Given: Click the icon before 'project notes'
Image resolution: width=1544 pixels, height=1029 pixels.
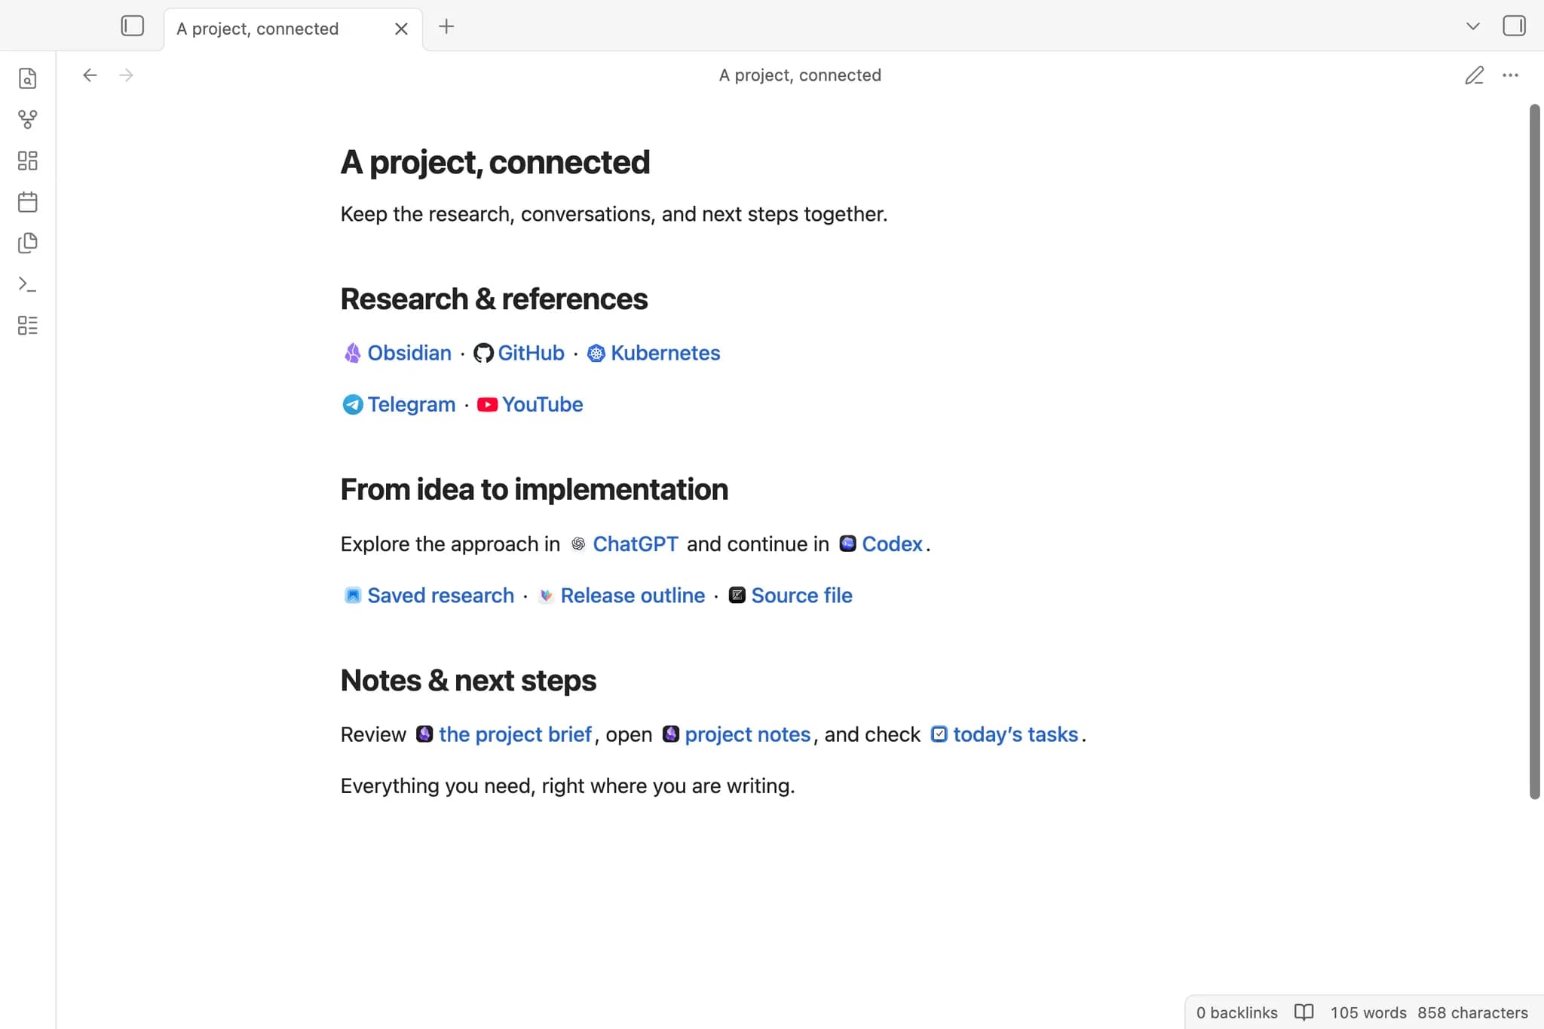Looking at the screenshot, I should 671,734.
